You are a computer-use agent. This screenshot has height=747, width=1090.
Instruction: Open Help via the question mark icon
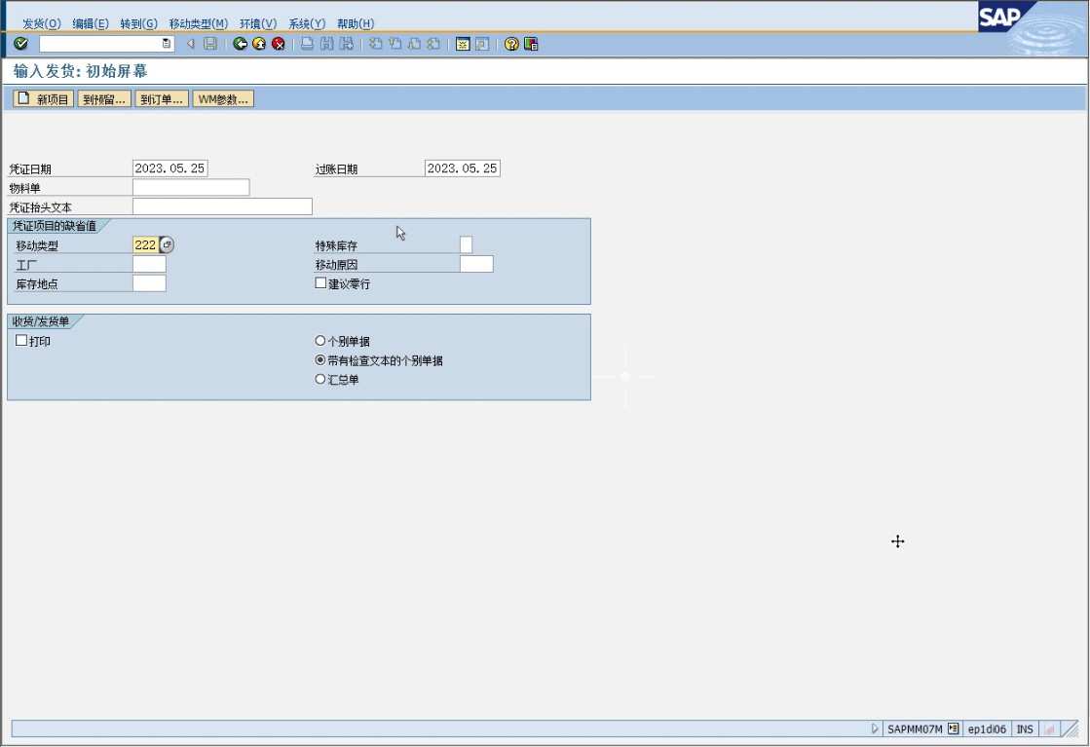(511, 44)
